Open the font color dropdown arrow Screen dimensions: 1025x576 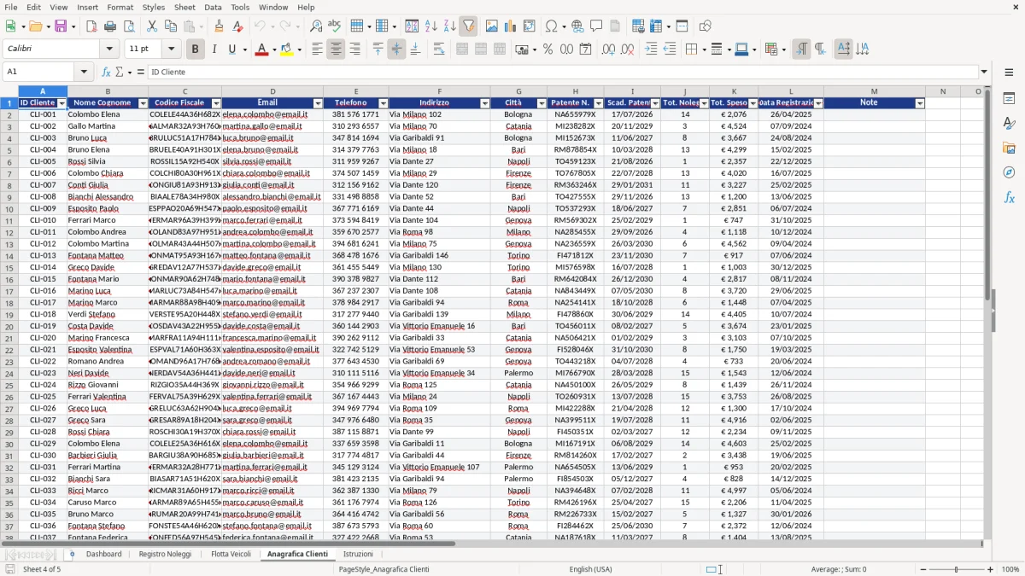[273, 49]
